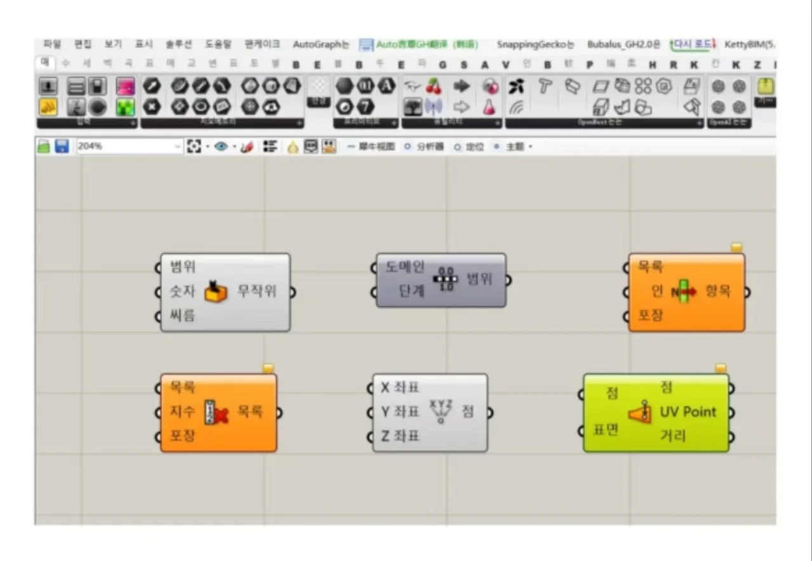812x561 pixels.
Task: Click the list lines icon on canvas toolbar
Action: (270, 146)
